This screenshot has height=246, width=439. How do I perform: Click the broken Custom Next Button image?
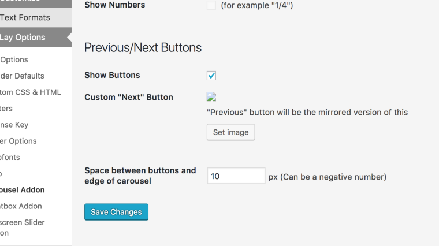(211, 97)
